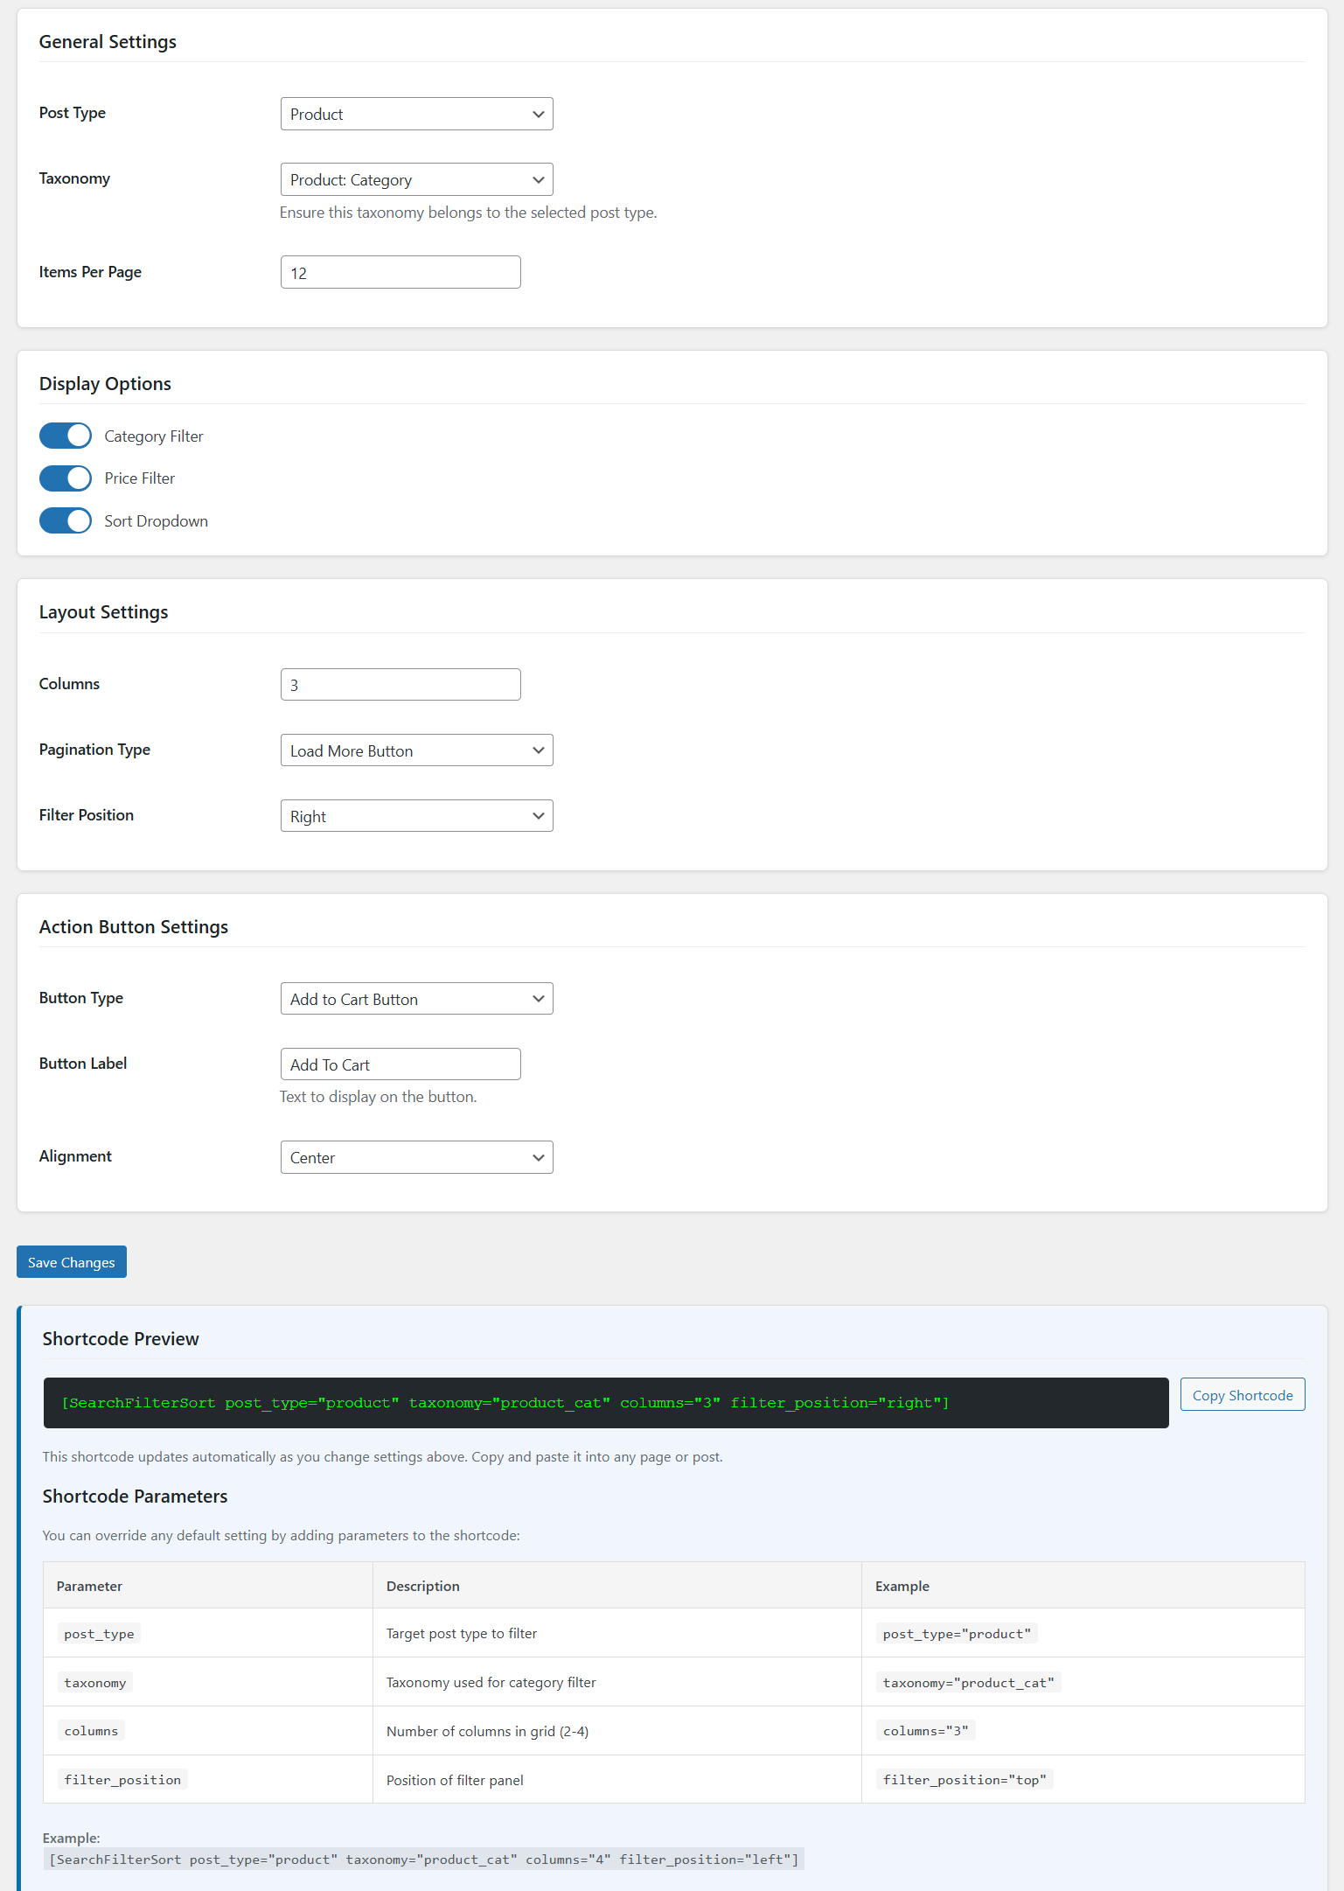
Task: Toggle the Category Filter switch
Action: (66, 436)
